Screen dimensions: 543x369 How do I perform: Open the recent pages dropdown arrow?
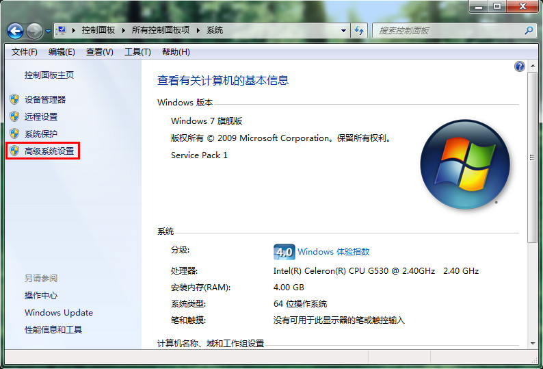(48, 31)
